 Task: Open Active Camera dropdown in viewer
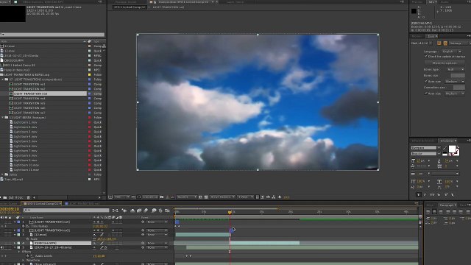pyautogui.click(x=222, y=197)
